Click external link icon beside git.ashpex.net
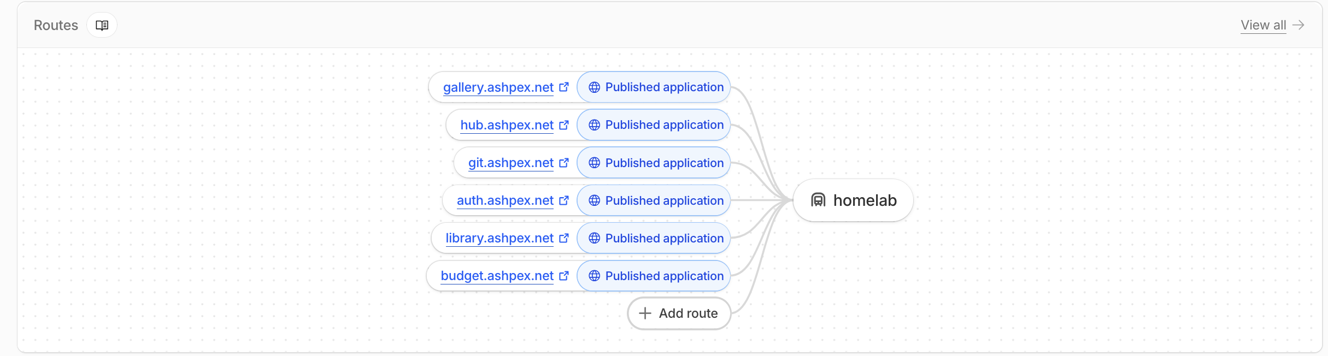 (564, 163)
